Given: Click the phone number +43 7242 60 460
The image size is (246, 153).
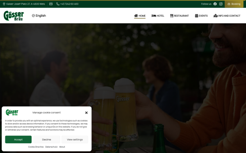Looking at the screenshot, I should [x=69, y=4].
